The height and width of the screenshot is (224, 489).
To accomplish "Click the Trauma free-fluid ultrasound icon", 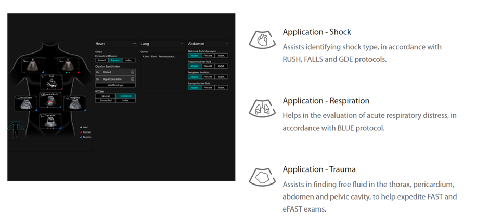I will [x=262, y=177].
